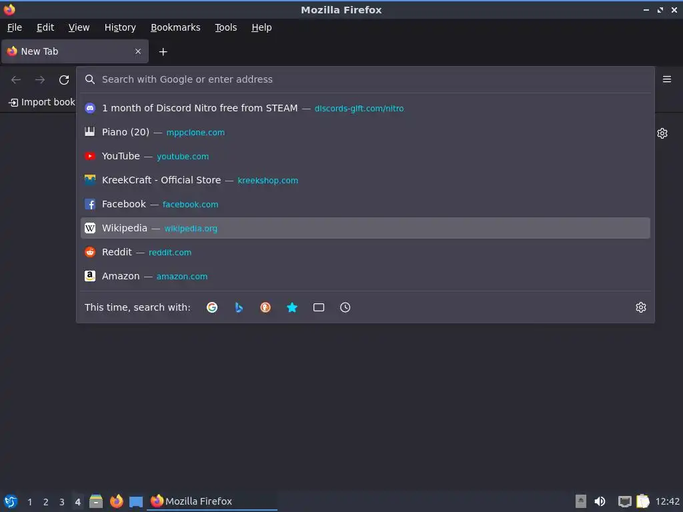Click the Discord favicon in suggestions

tap(90, 108)
